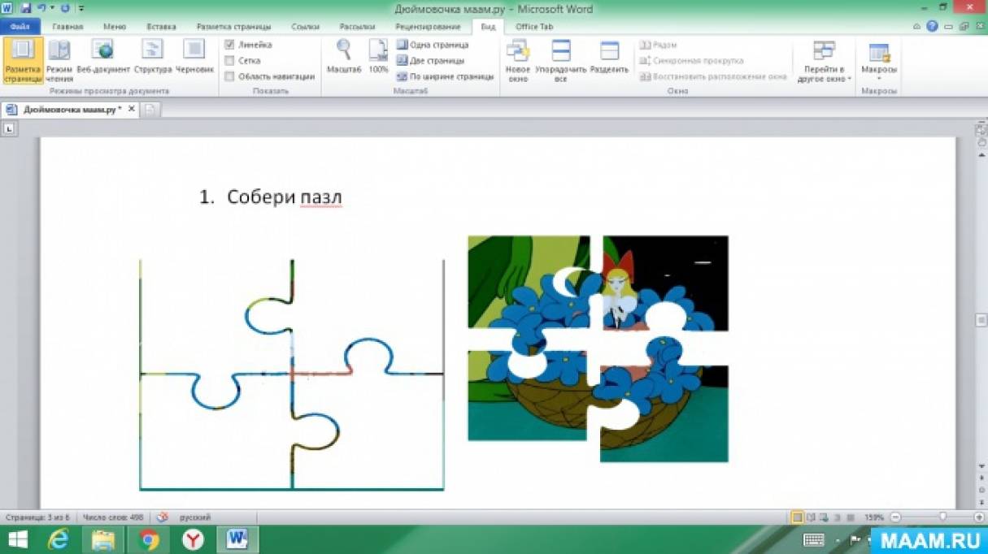Click the word count Число слов: 498
The width and height of the screenshot is (988, 554).
[x=114, y=517]
